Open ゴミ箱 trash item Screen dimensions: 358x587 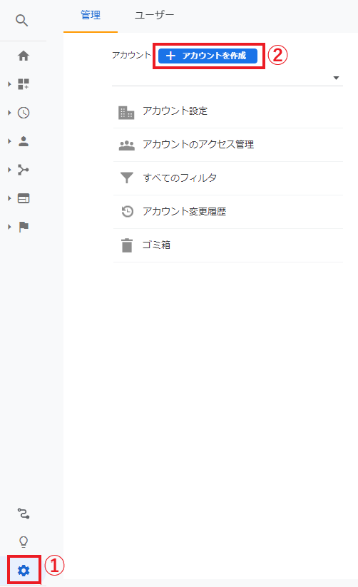pos(227,245)
